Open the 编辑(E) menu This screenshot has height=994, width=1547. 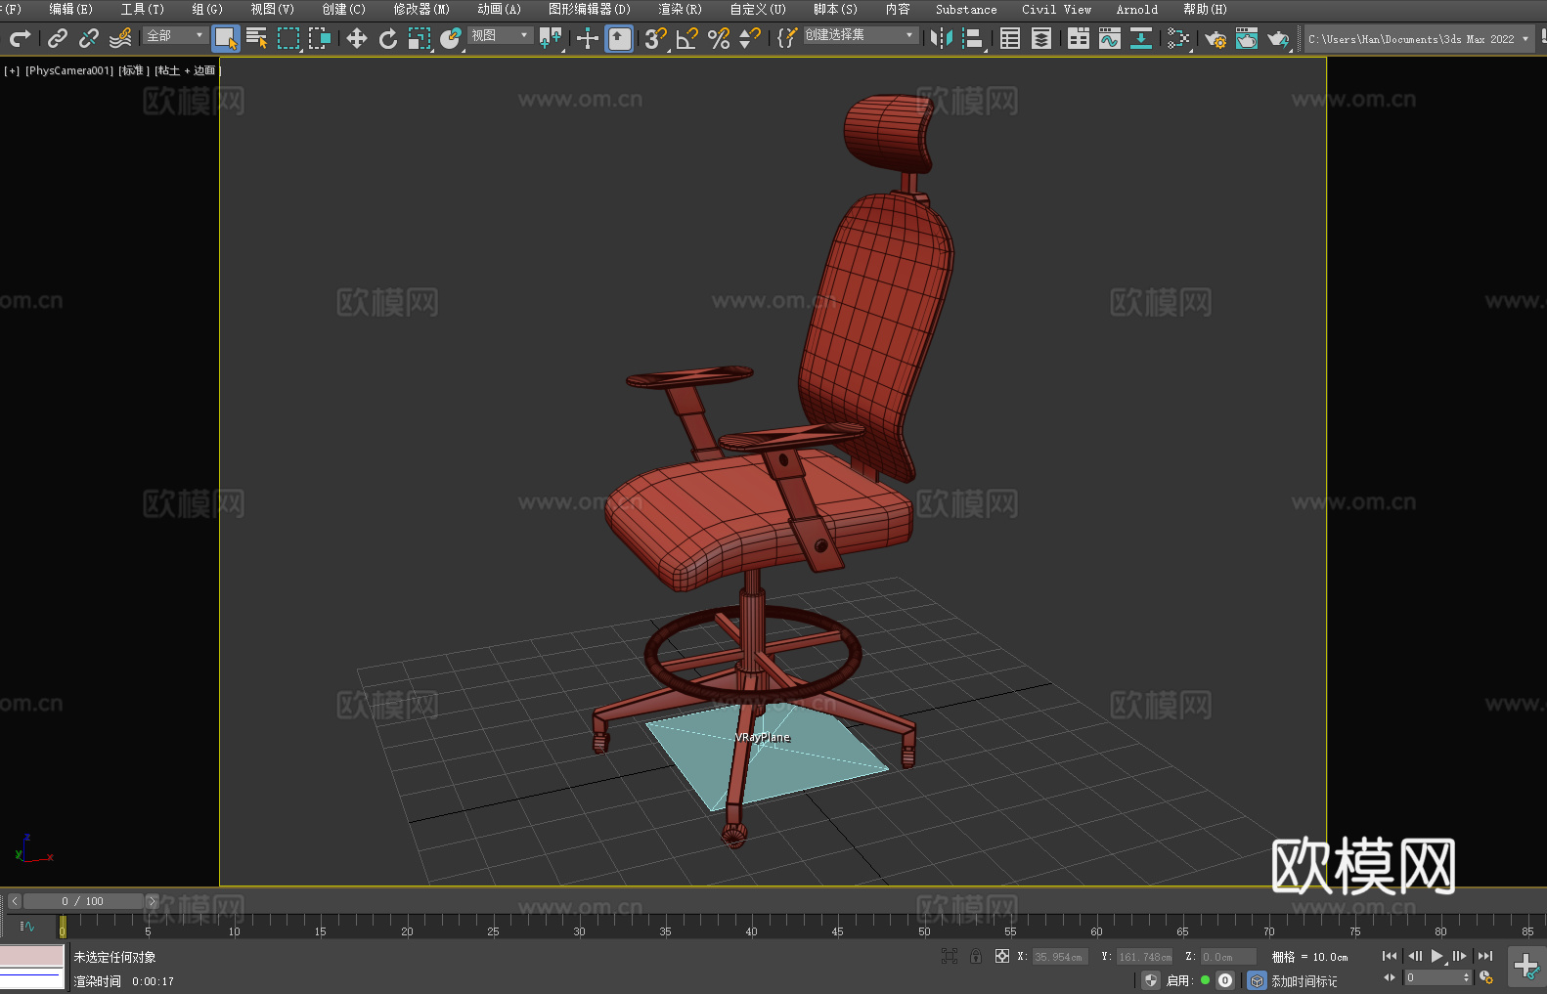coord(70,9)
